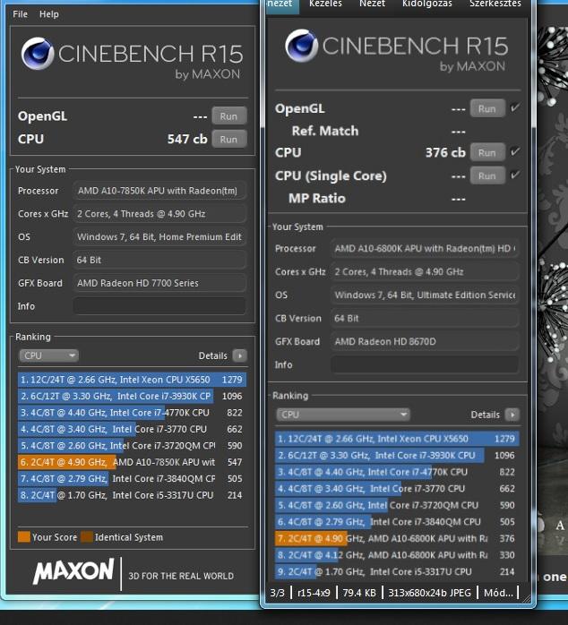Image resolution: width=568 pixels, height=625 pixels.
Task: Click the 64 Bit CB Version field in left window
Action: (x=159, y=260)
